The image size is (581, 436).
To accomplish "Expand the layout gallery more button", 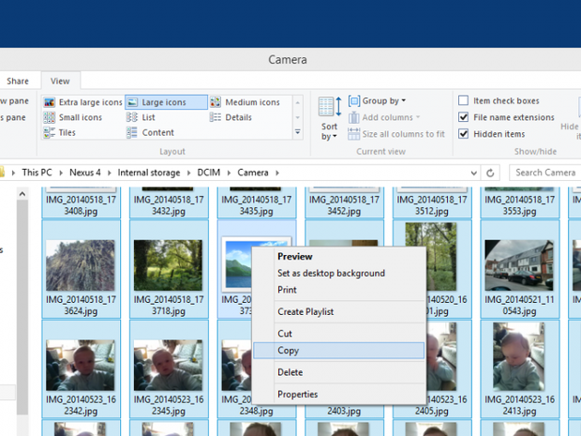I will click(x=298, y=132).
